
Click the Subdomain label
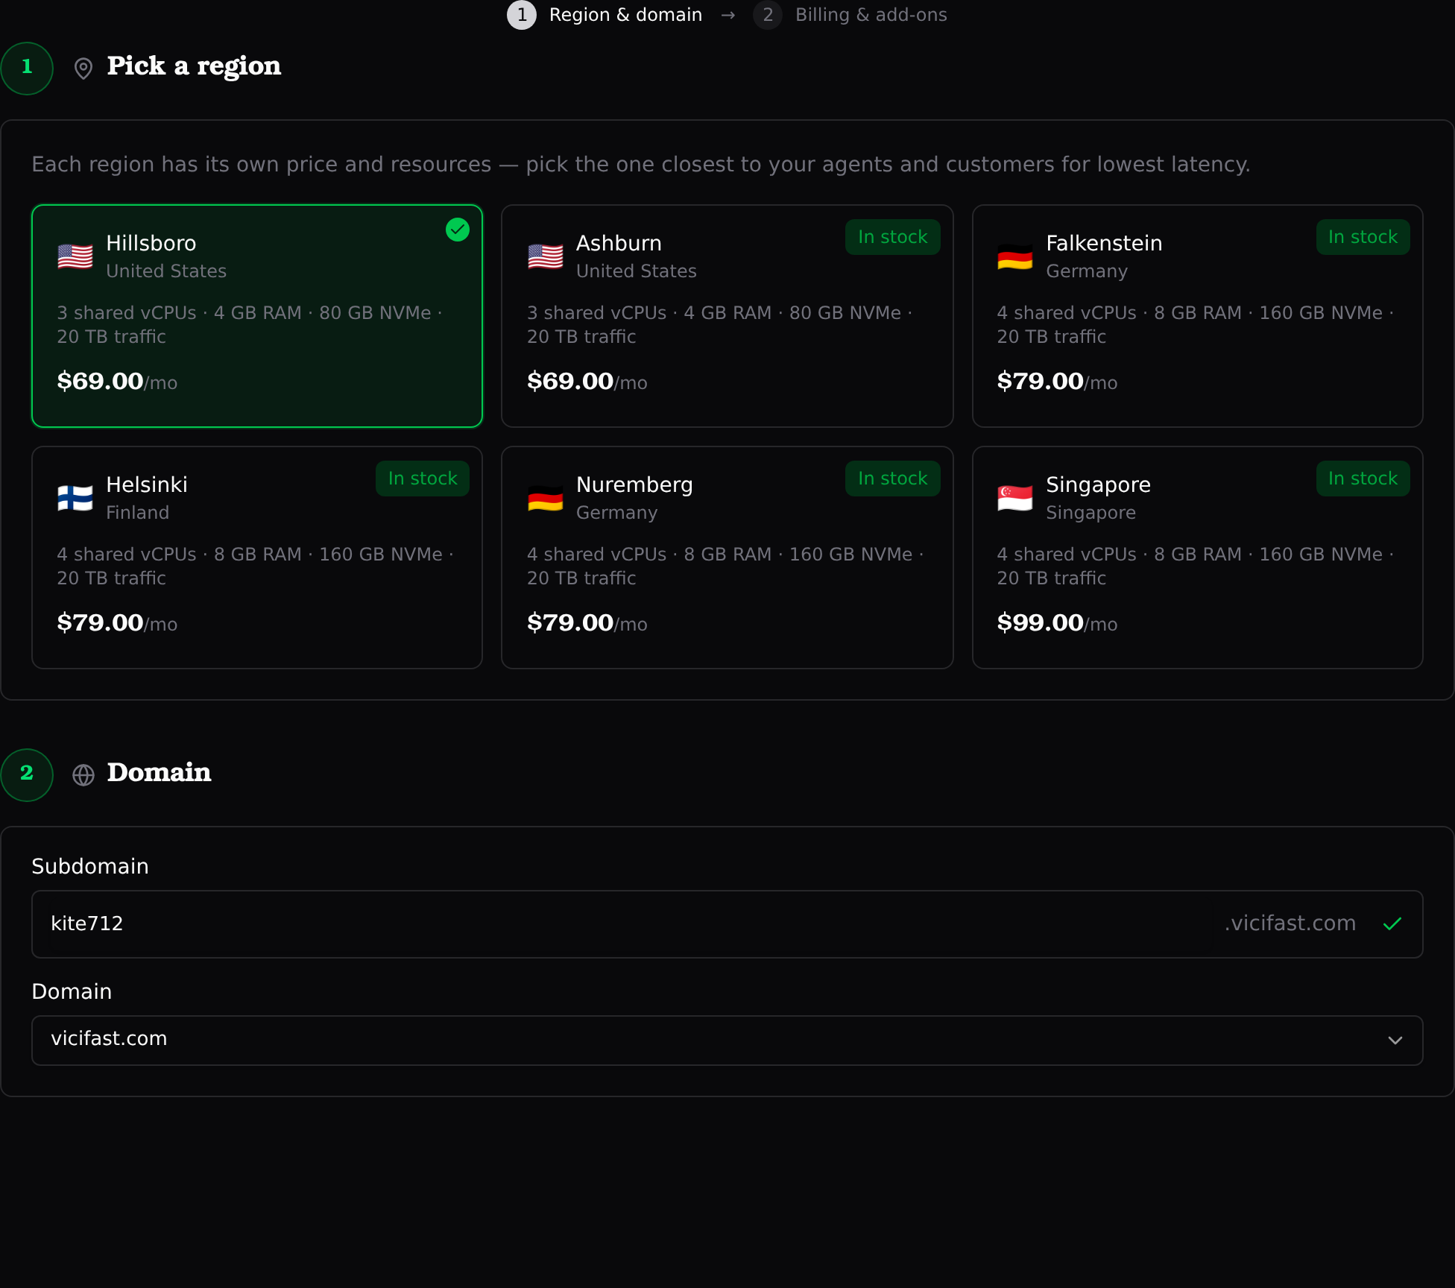pos(90,866)
